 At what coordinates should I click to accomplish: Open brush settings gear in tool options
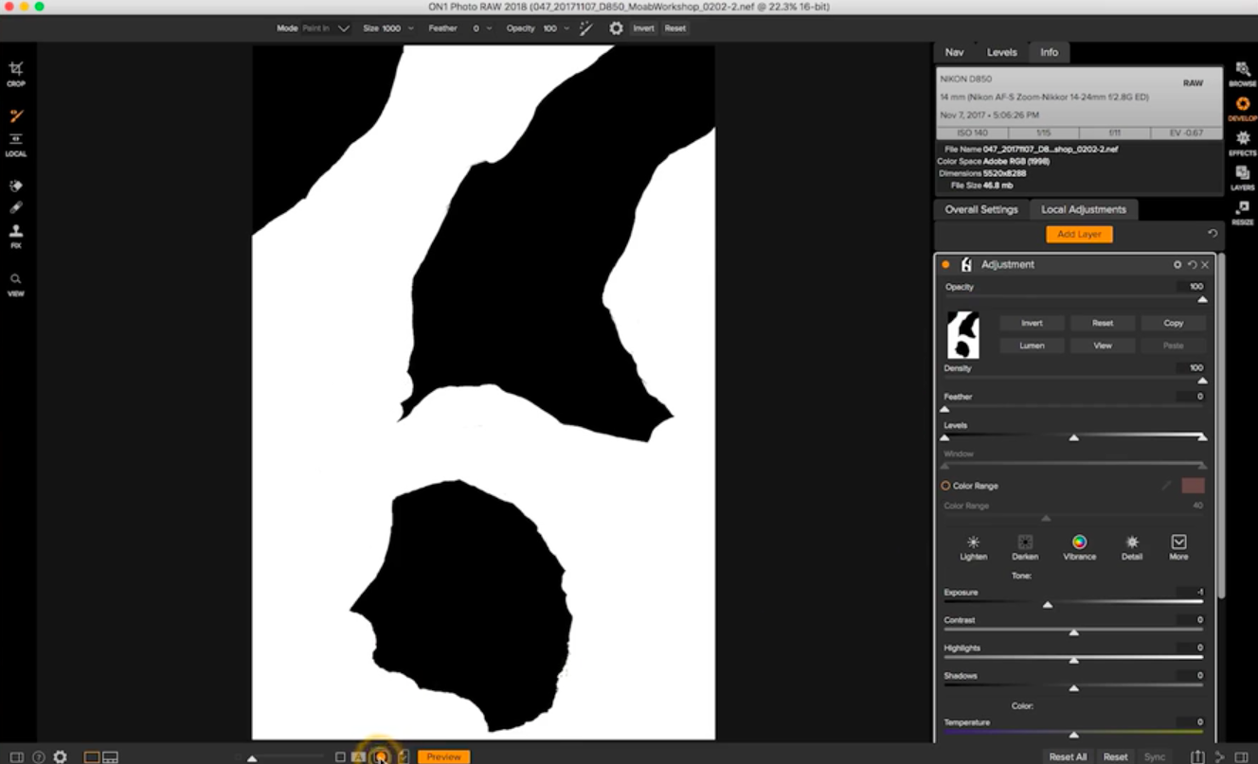pyautogui.click(x=616, y=28)
